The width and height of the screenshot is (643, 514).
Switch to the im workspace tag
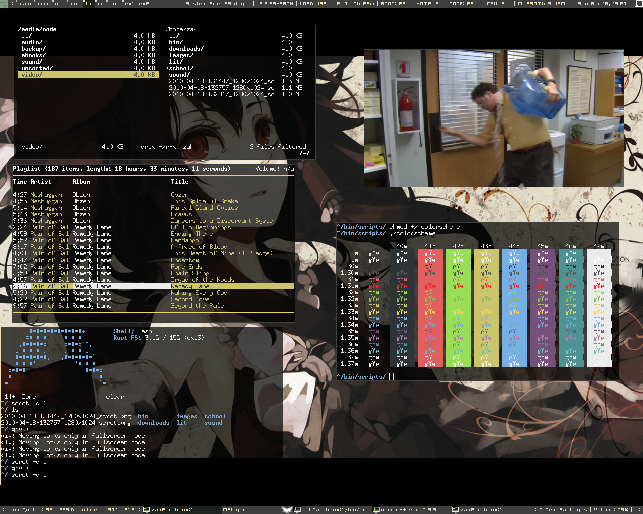coord(100,3)
